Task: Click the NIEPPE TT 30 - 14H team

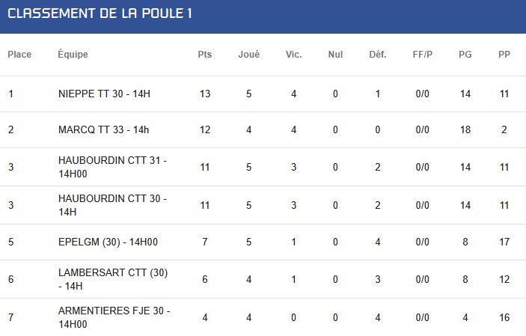Action: tap(104, 94)
